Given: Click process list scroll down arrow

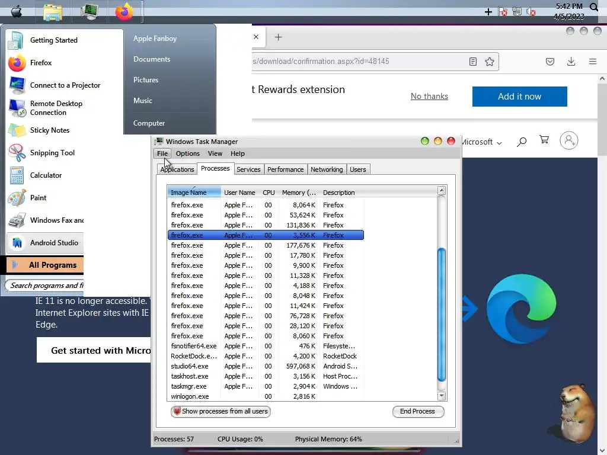Looking at the screenshot, I should click(441, 396).
